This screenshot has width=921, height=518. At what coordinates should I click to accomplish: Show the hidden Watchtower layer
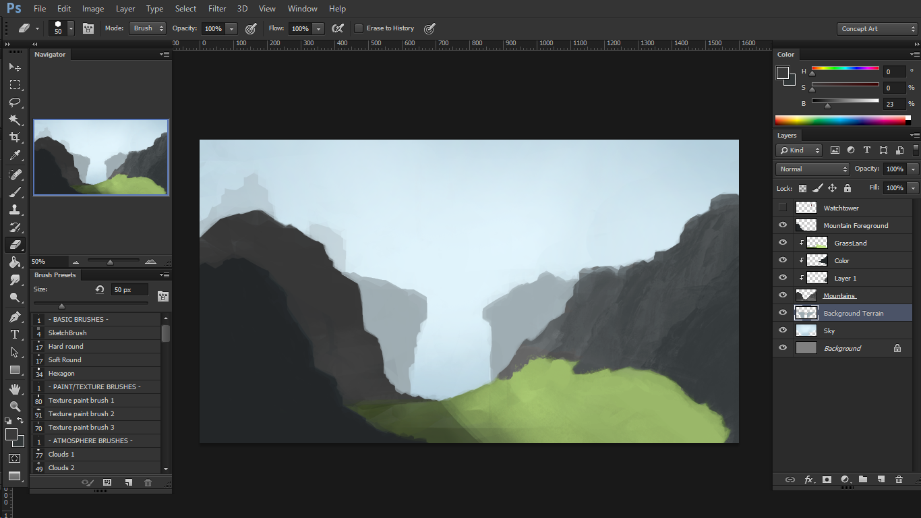pyautogui.click(x=783, y=208)
